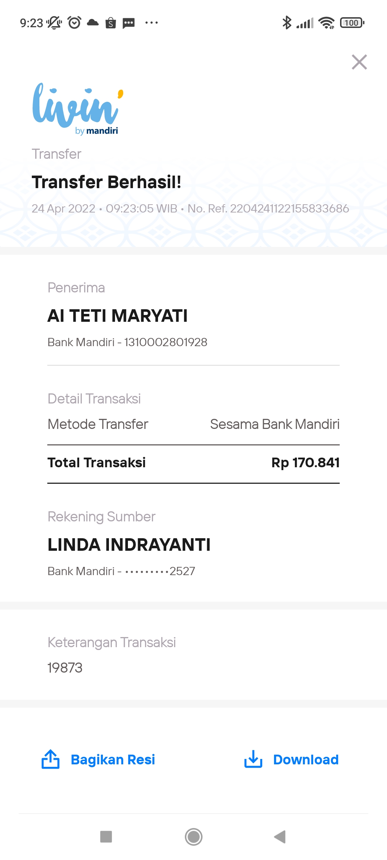Tap the recent apps square button

click(x=106, y=837)
